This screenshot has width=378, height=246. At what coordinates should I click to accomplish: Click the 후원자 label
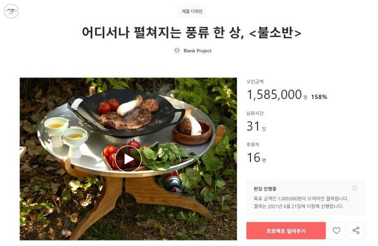point(252,144)
